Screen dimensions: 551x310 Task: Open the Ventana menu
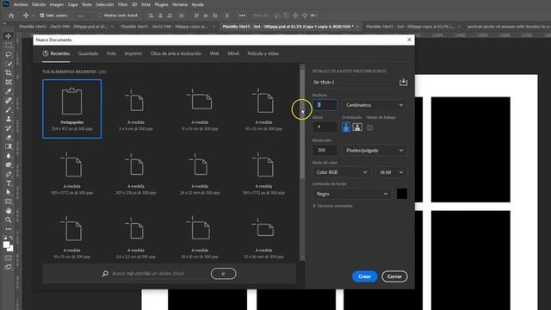tap(180, 4)
